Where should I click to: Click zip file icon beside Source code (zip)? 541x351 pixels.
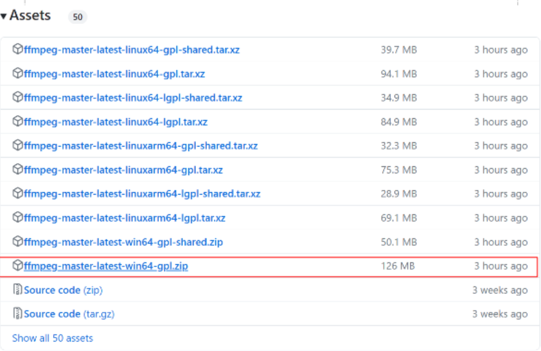pos(17,289)
